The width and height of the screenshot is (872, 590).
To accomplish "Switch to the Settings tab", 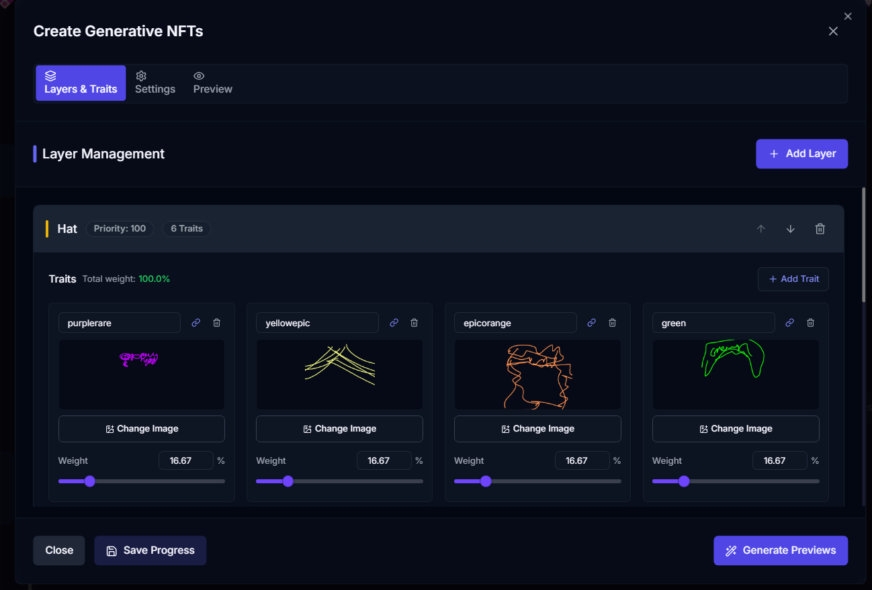I will (155, 83).
